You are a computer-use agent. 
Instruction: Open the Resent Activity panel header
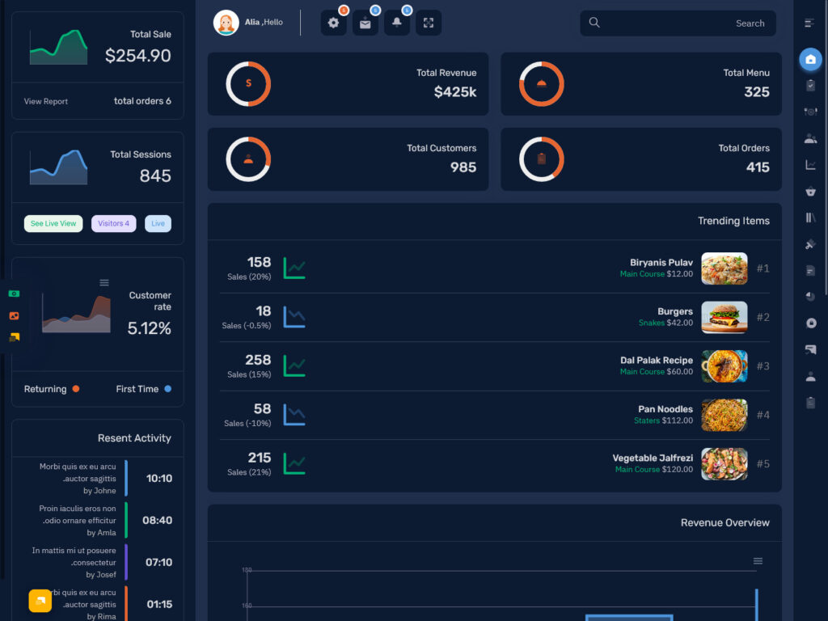[x=133, y=437]
